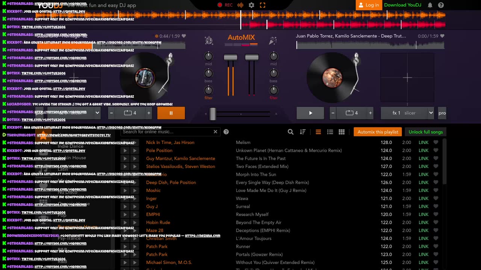Focus the Search for online music field
This screenshot has width=481, height=270.
[x=166, y=132]
